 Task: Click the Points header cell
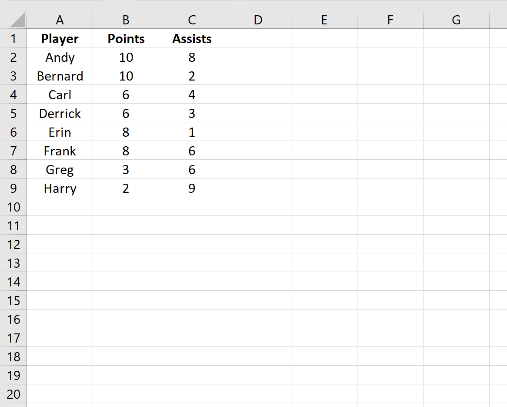pos(126,39)
